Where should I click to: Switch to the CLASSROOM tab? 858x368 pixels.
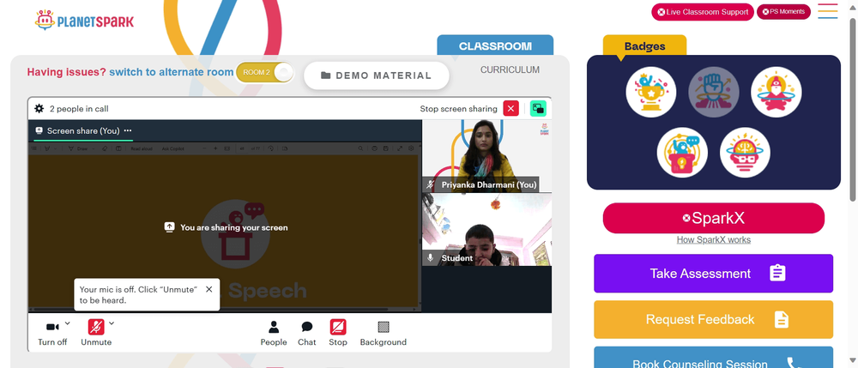coord(495,46)
